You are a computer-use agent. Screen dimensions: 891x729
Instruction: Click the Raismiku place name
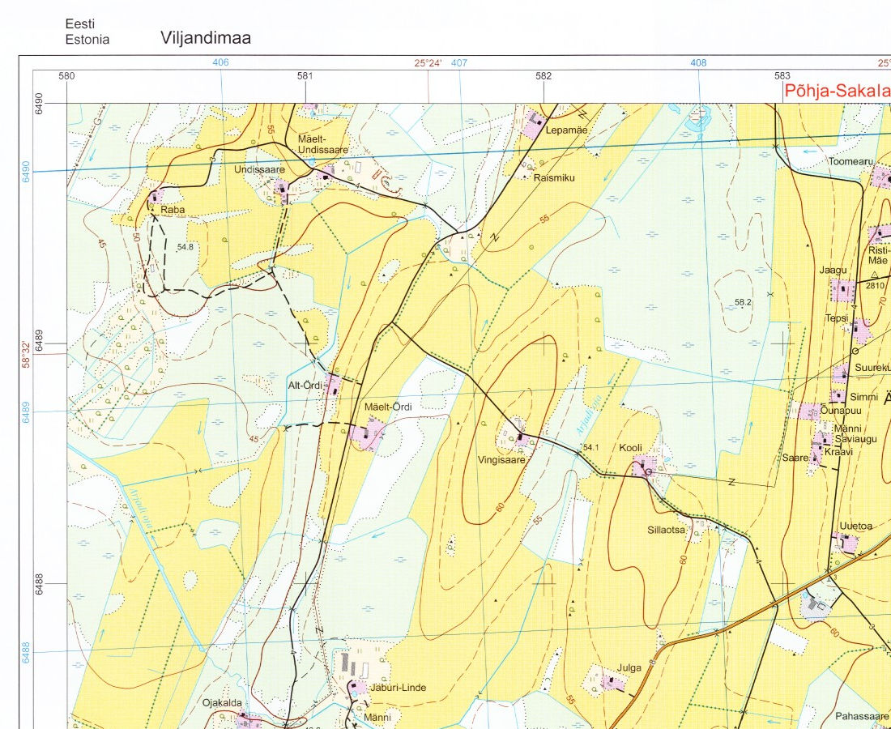pyautogui.click(x=554, y=177)
